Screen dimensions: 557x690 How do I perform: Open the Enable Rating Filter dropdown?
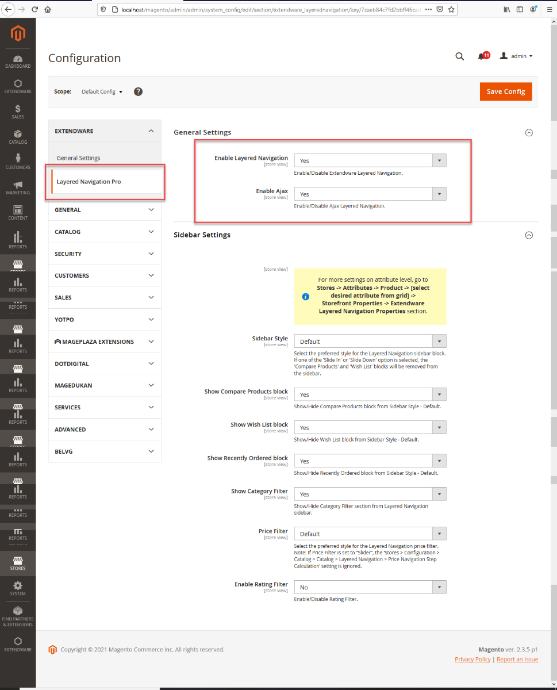click(x=370, y=587)
